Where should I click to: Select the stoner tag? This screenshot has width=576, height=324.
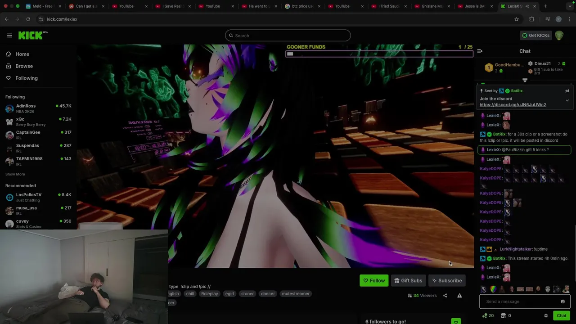[247, 294]
